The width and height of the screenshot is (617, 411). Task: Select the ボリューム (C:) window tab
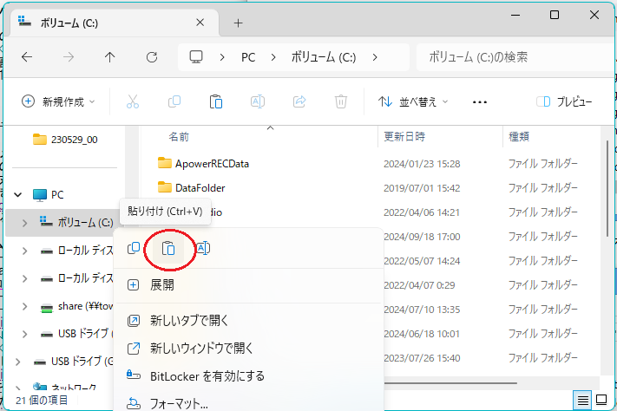point(114,23)
